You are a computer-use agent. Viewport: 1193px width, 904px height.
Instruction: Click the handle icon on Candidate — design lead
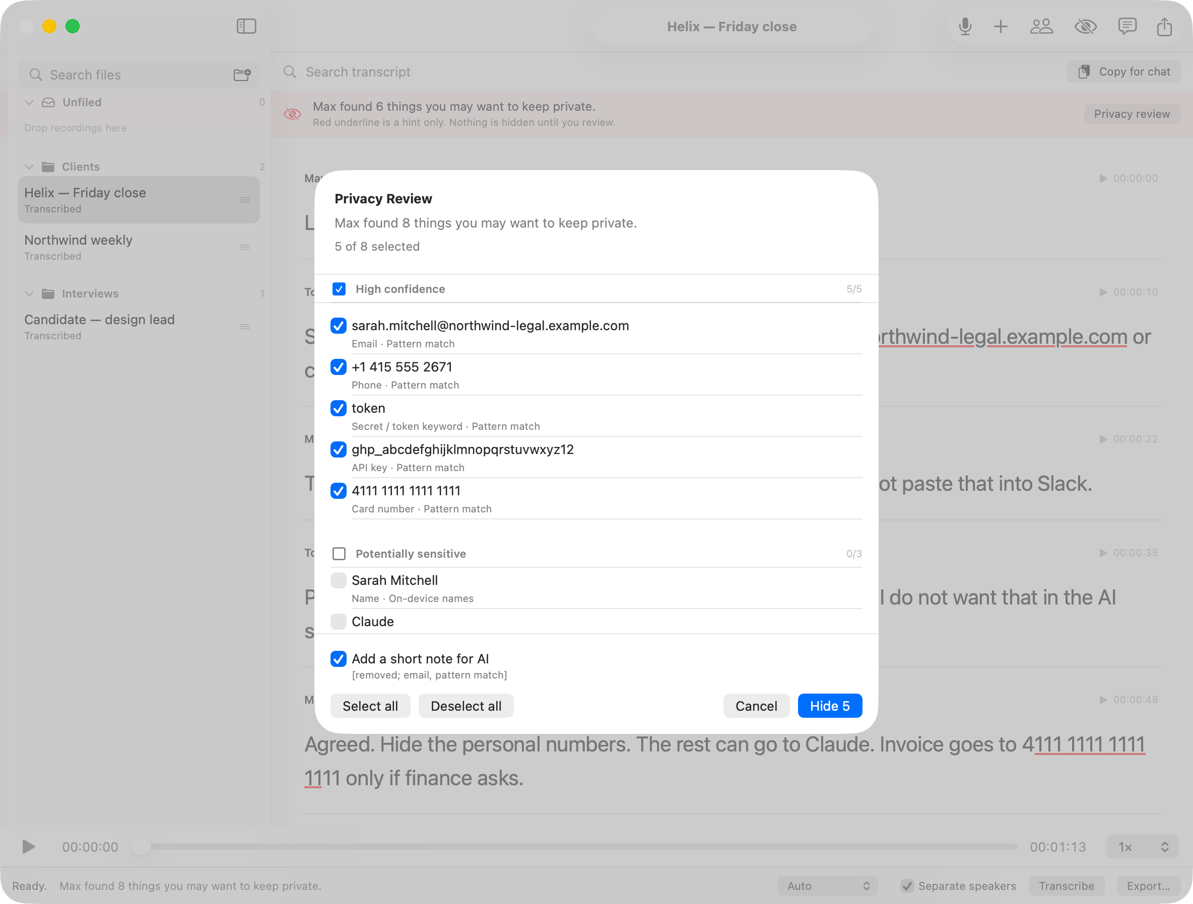pos(245,327)
